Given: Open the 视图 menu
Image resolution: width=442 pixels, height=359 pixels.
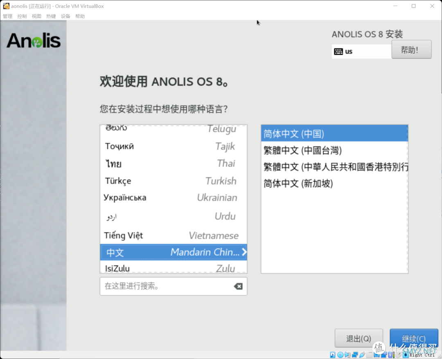Looking at the screenshot, I should [x=36, y=16].
